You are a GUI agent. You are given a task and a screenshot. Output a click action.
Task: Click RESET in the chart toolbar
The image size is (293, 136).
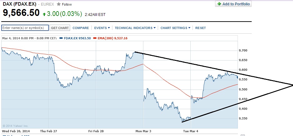pos(201,28)
